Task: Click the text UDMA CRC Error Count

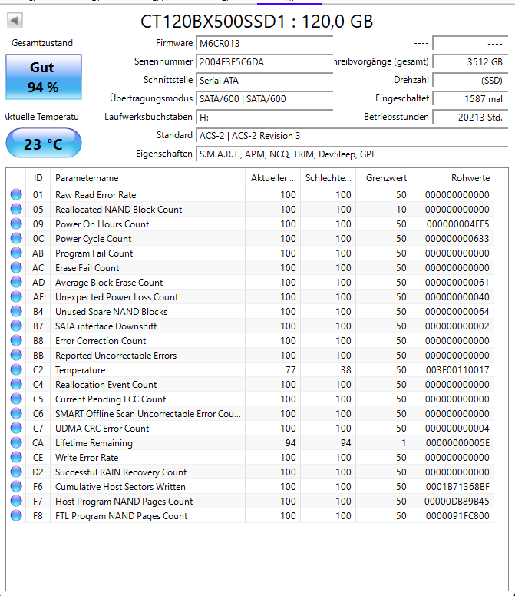Action: coord(102,428)
